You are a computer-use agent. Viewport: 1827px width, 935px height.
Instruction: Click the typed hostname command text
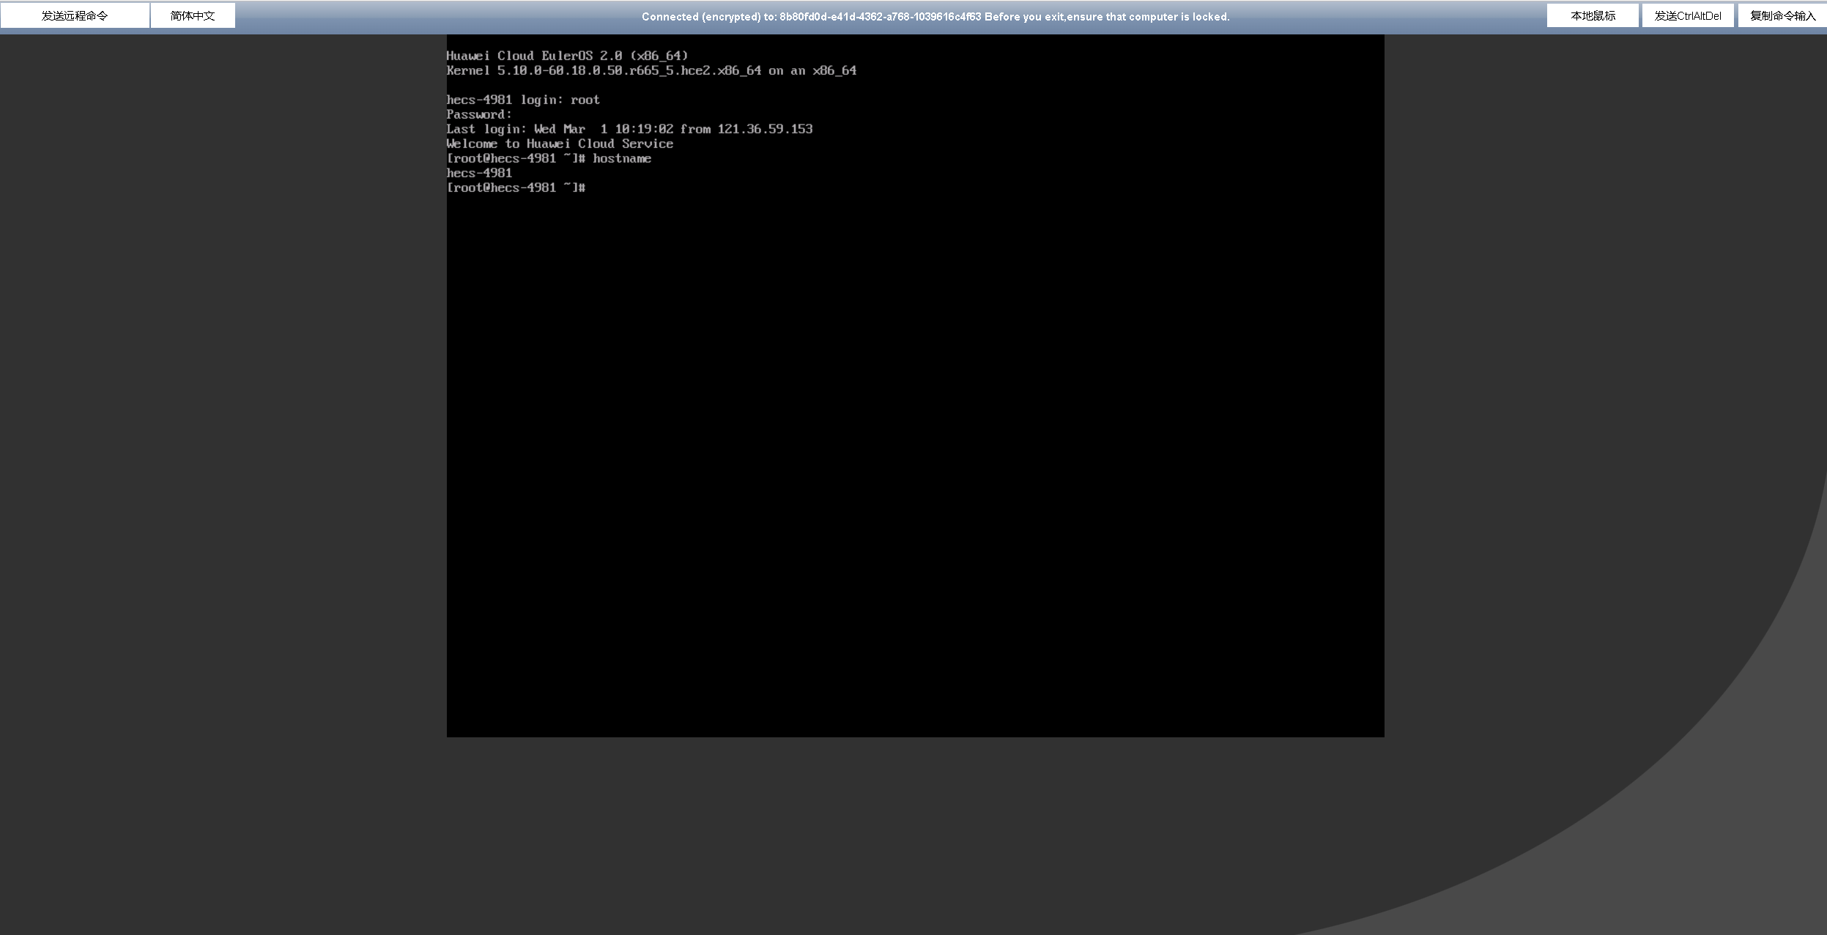[622, 159]
